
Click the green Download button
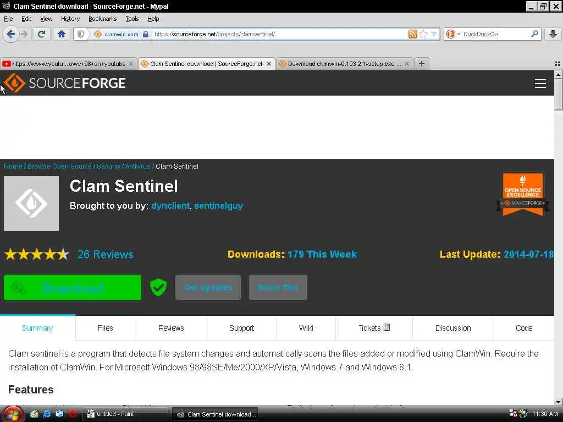point(73,287)
